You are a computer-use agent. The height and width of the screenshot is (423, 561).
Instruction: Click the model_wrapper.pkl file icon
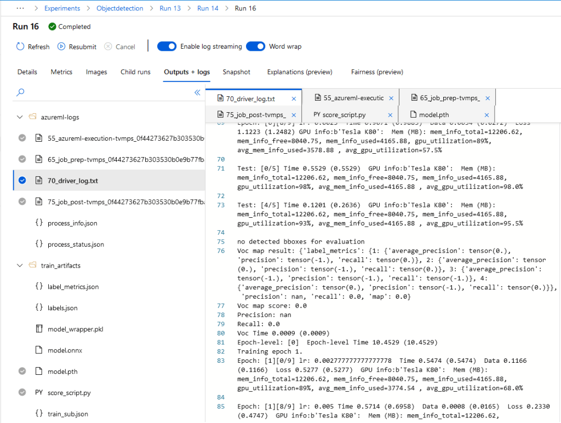pyautogui.click(x=39, y=328)
